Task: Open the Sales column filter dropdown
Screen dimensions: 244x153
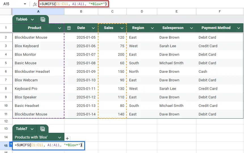Action: (x=122, y=28)
